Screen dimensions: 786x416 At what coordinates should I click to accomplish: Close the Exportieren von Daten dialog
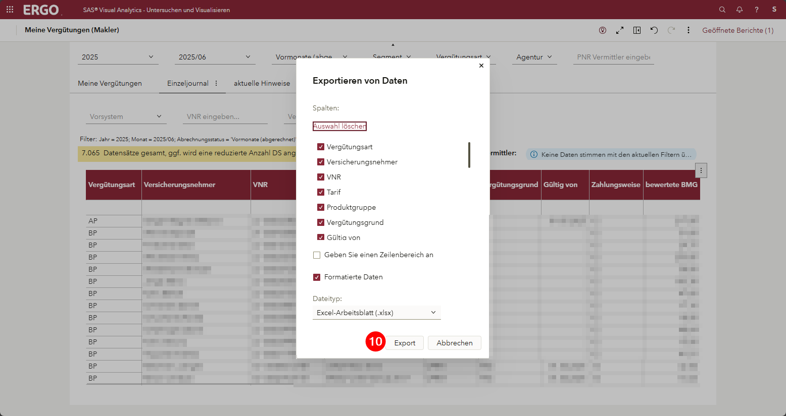click(x=481, y=66)
